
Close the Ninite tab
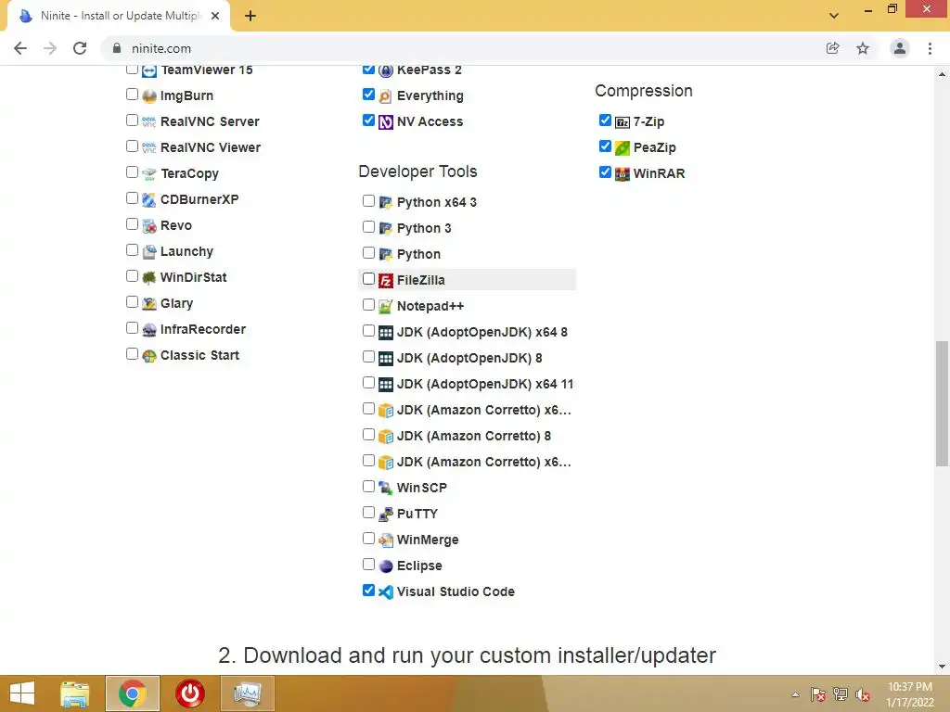pos(215,16)
